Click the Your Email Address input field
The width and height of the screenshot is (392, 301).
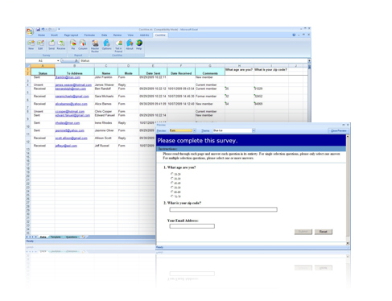click(x=192, y=226)
